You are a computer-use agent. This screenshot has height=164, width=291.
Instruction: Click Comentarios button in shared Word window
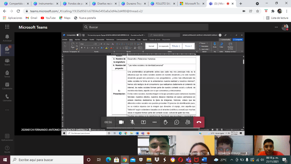225,40
